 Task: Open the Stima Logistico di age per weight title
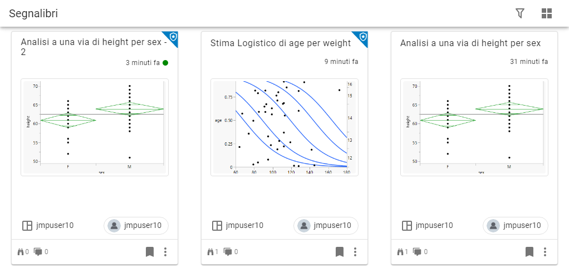(x=281, y=43)
